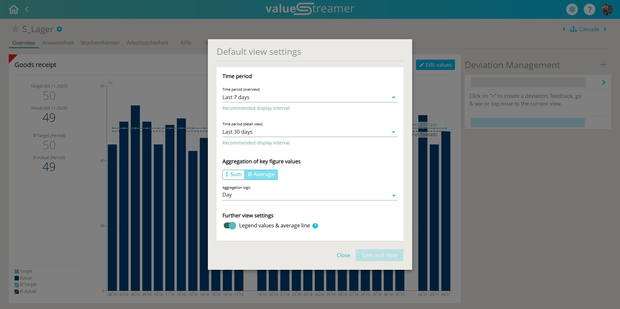
Task: Open S_Lager board settings gear
Action: [59, 29]
